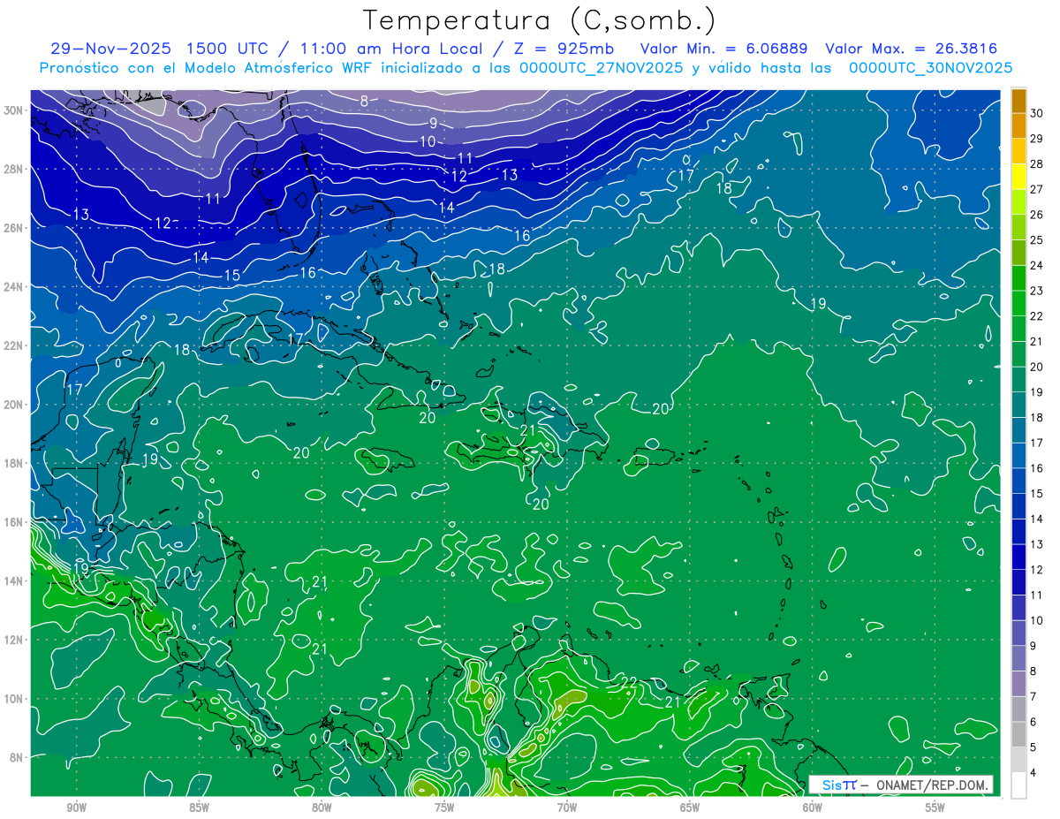The height and width of the screenshot is (819, 1060).
Task: Click the '18N' latitude axis label
Action: click(14, 463)
